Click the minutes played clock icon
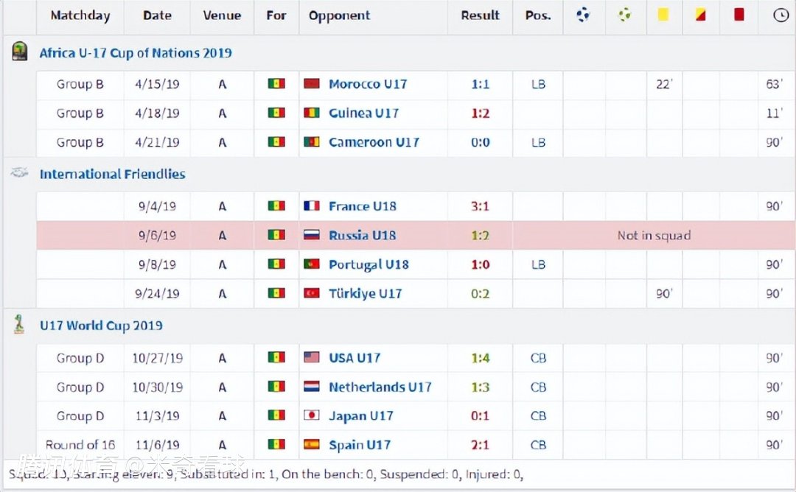The height and width of the screenshot is (492, 796). tap(781, 15)
